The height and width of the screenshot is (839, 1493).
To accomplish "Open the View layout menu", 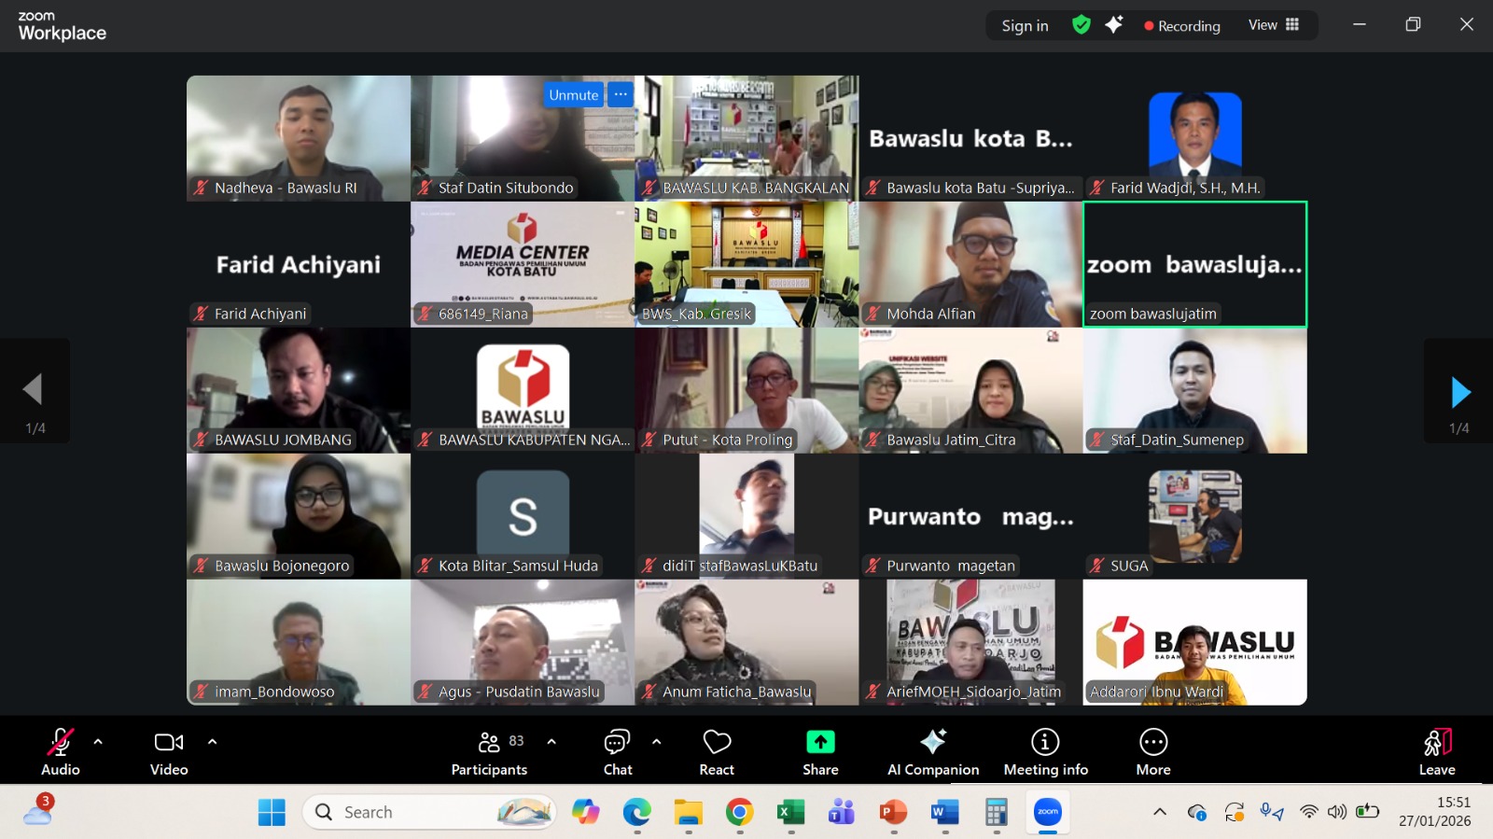I will click(x=1274, y=25).
